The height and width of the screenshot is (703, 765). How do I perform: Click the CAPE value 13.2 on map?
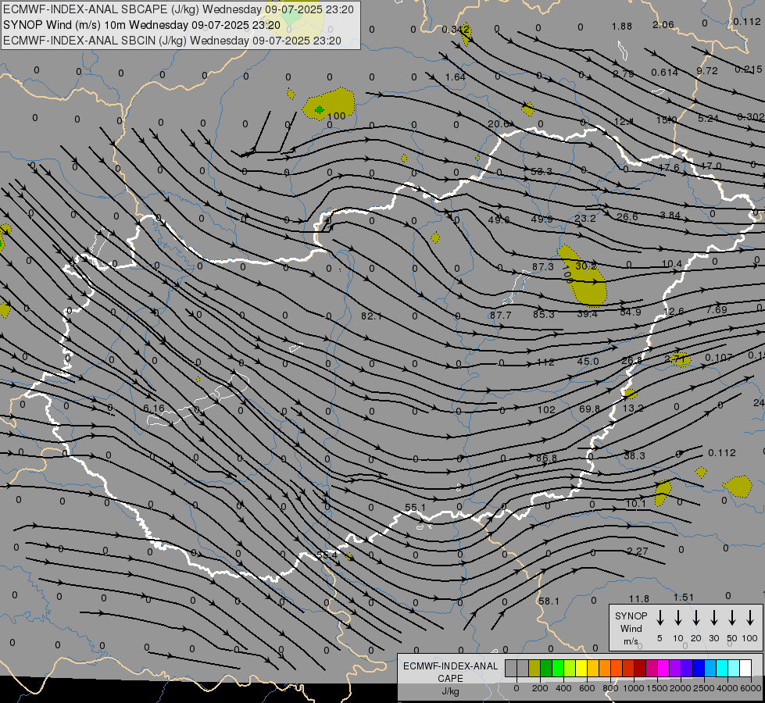click(x=633, y=408)
